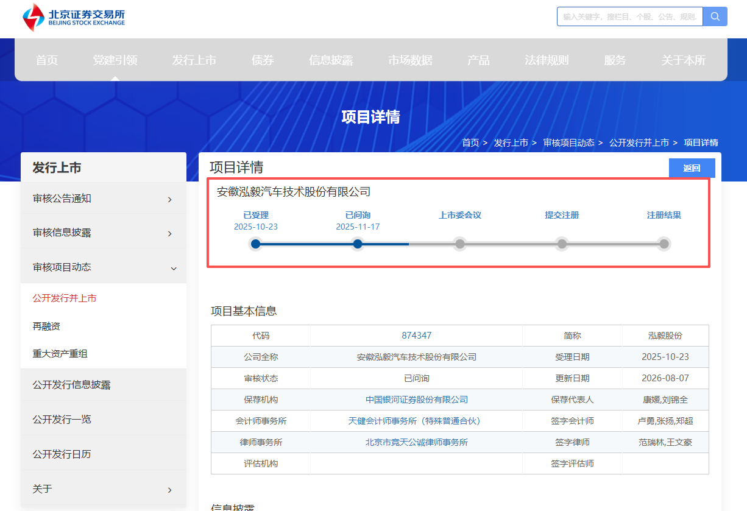Expand 关于 sidebar chevron
The width and height of the screenshot is (747, 511).
pyautogui.click(x=169, y=490)
